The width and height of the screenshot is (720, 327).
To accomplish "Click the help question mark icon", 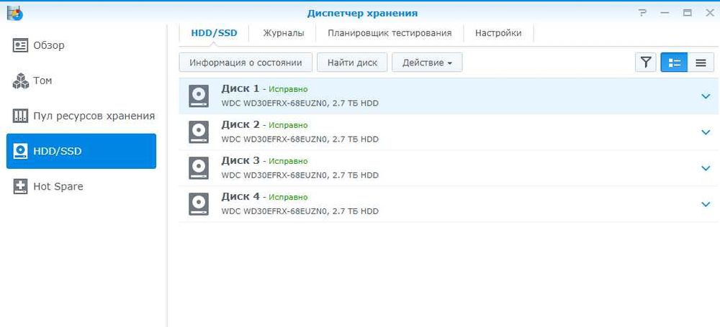I will click(642, 13).
